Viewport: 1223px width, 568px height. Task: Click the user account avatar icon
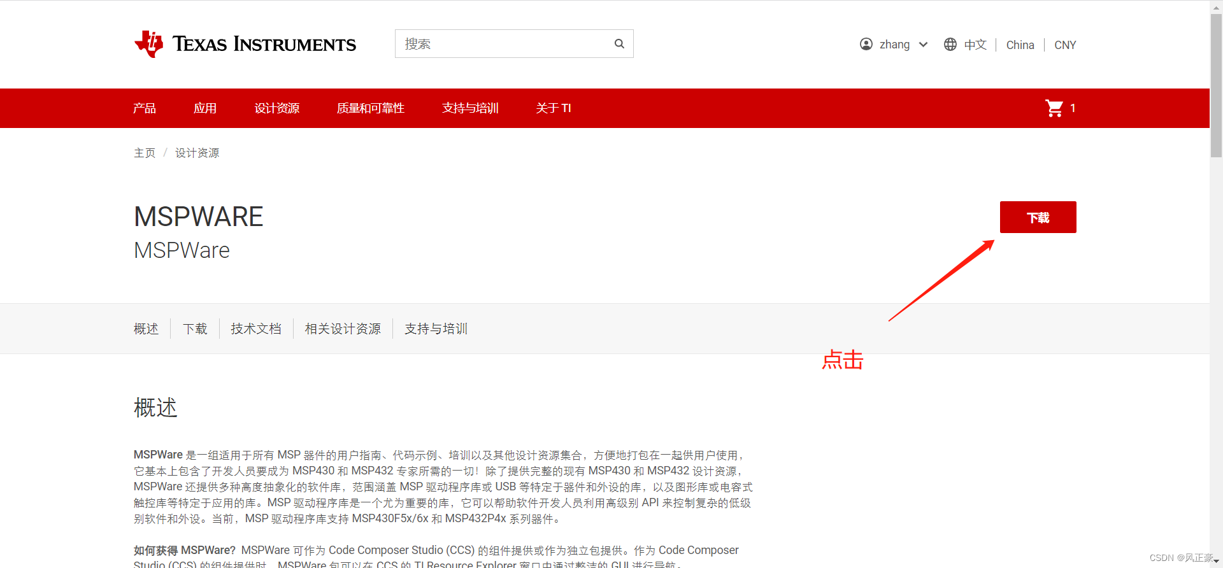866,44
